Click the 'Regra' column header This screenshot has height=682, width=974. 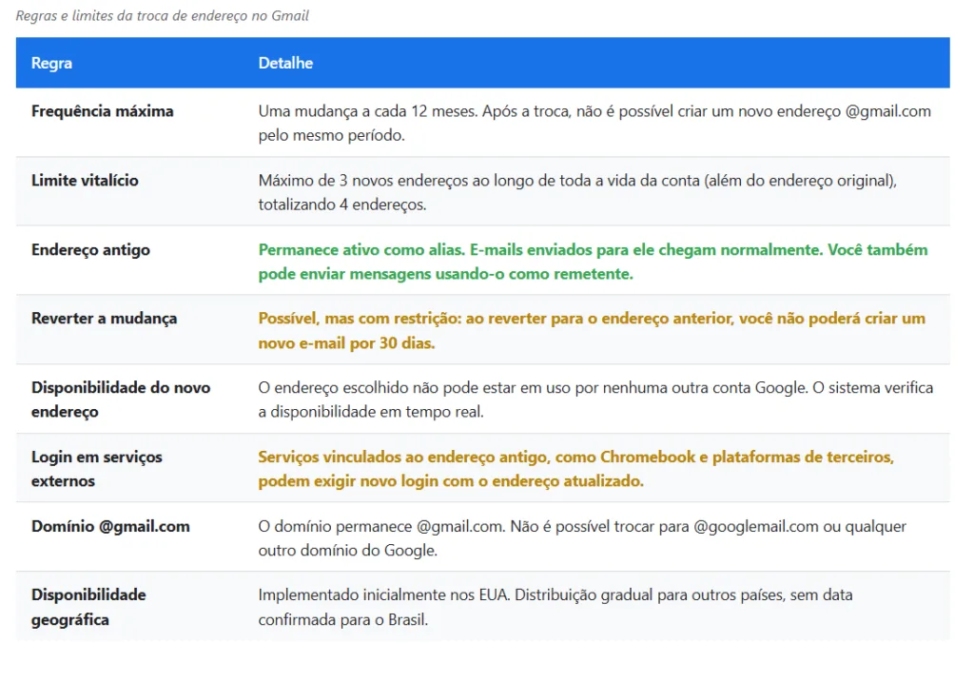(x=51, y=63)
